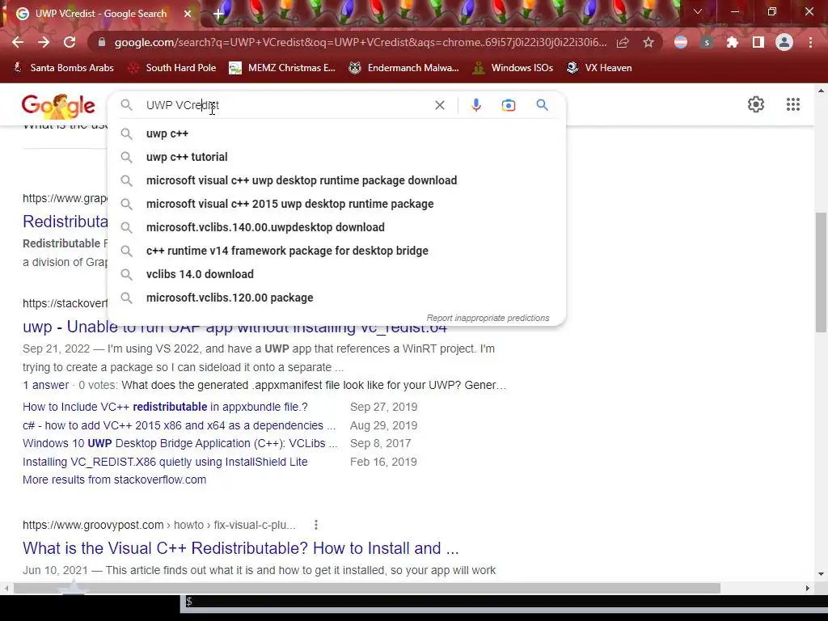This screenshot has height=621, width=828.
Task: Click the 'S' extension icon
Action: [707, 42]
